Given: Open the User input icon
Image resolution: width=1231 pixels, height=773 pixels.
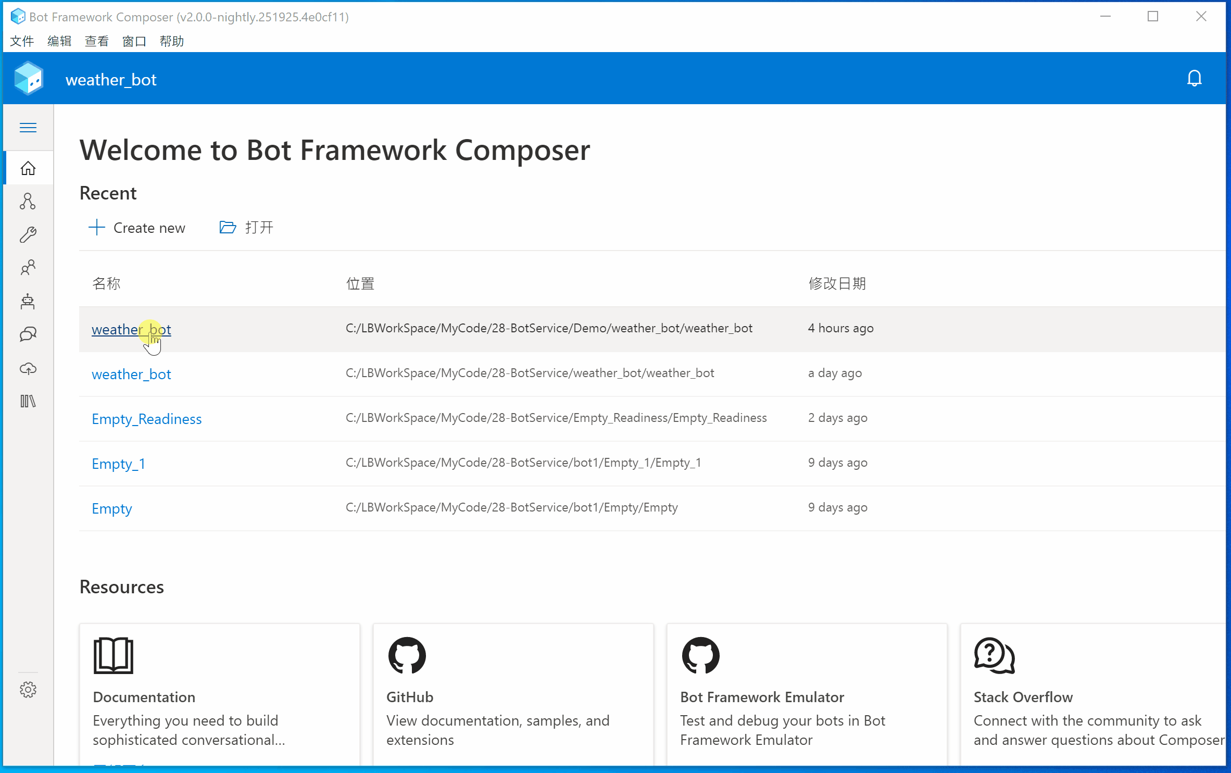Looking at the screenshot, I should pos(28,268).
